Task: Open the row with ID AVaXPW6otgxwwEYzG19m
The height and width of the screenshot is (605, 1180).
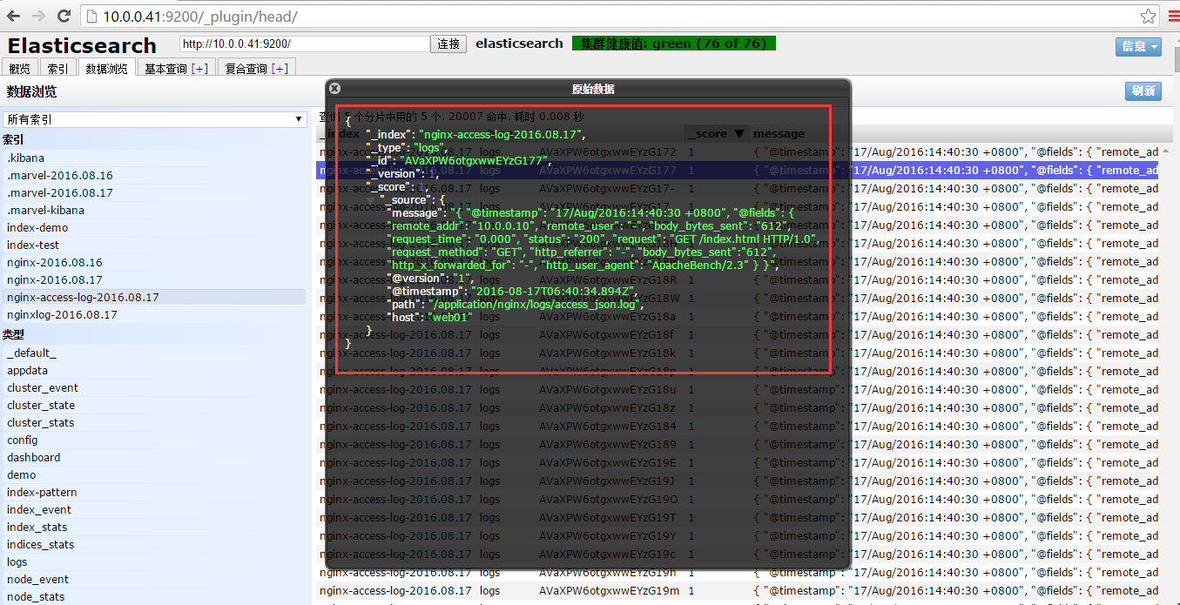Action: coord(738,590)
